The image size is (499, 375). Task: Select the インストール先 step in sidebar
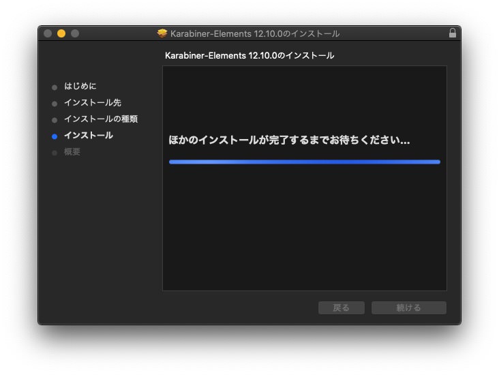tap(93, 102)
